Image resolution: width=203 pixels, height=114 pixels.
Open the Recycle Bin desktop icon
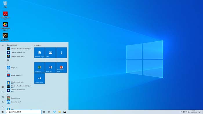point(5,4)
